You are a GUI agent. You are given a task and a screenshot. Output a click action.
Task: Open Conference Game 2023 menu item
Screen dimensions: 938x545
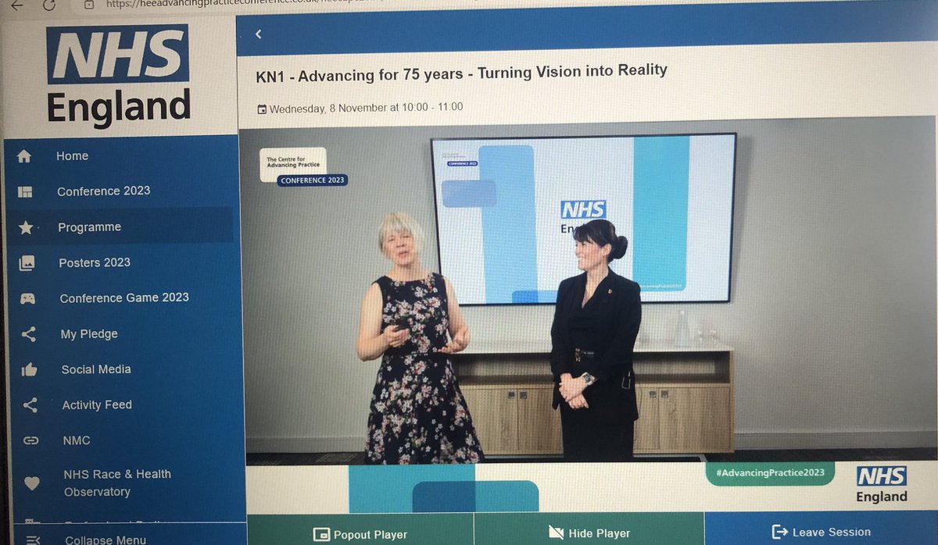pos(124,297)
